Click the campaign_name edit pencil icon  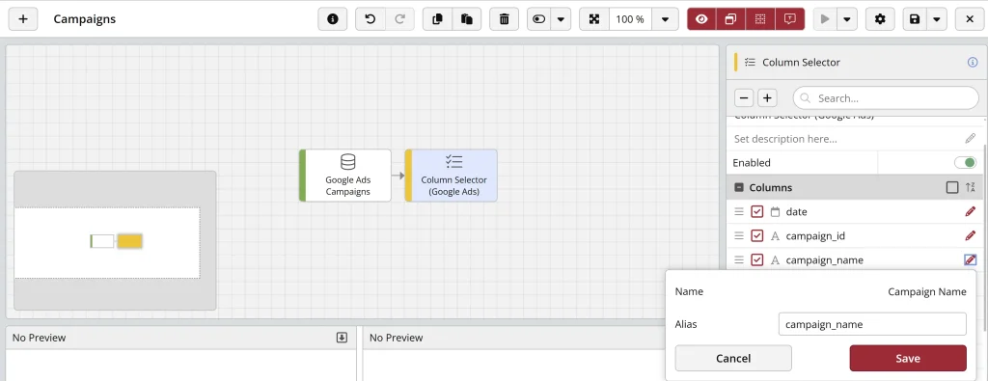coord(971,259)
